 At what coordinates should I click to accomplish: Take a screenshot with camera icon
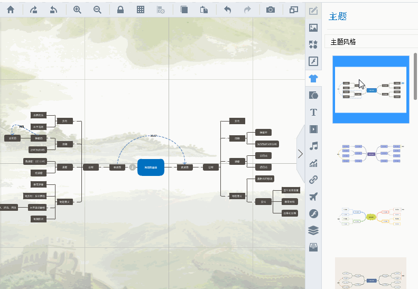pos(271,10)
